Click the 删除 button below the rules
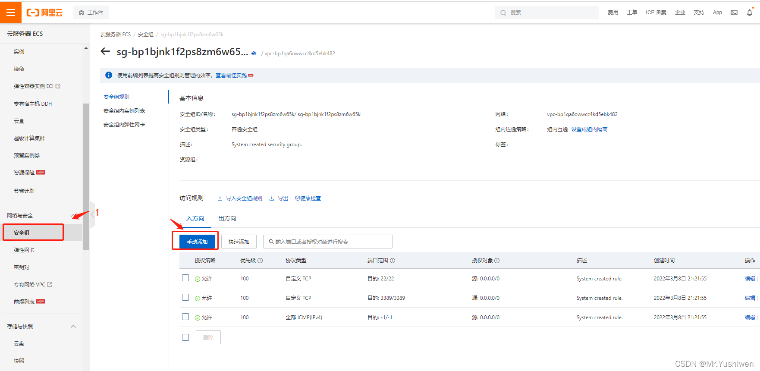The image size is (760, 371). click(208, 337)
